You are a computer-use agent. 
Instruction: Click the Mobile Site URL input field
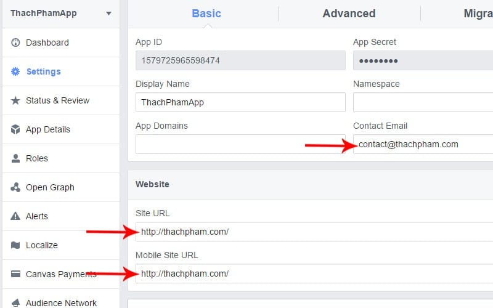pyautogui.click(x=314, y=274)
